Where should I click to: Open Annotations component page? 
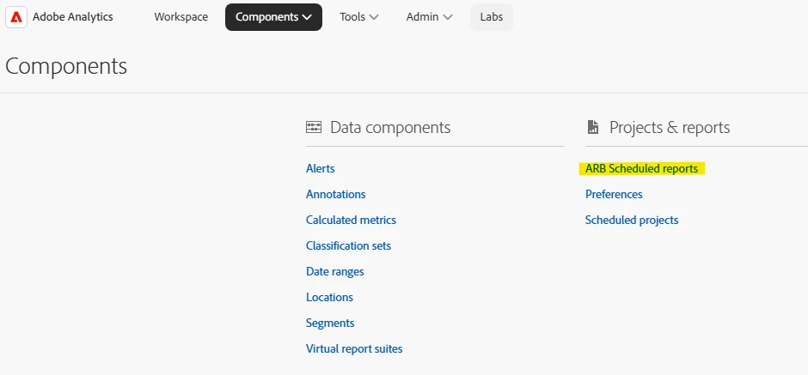(335, 195)
